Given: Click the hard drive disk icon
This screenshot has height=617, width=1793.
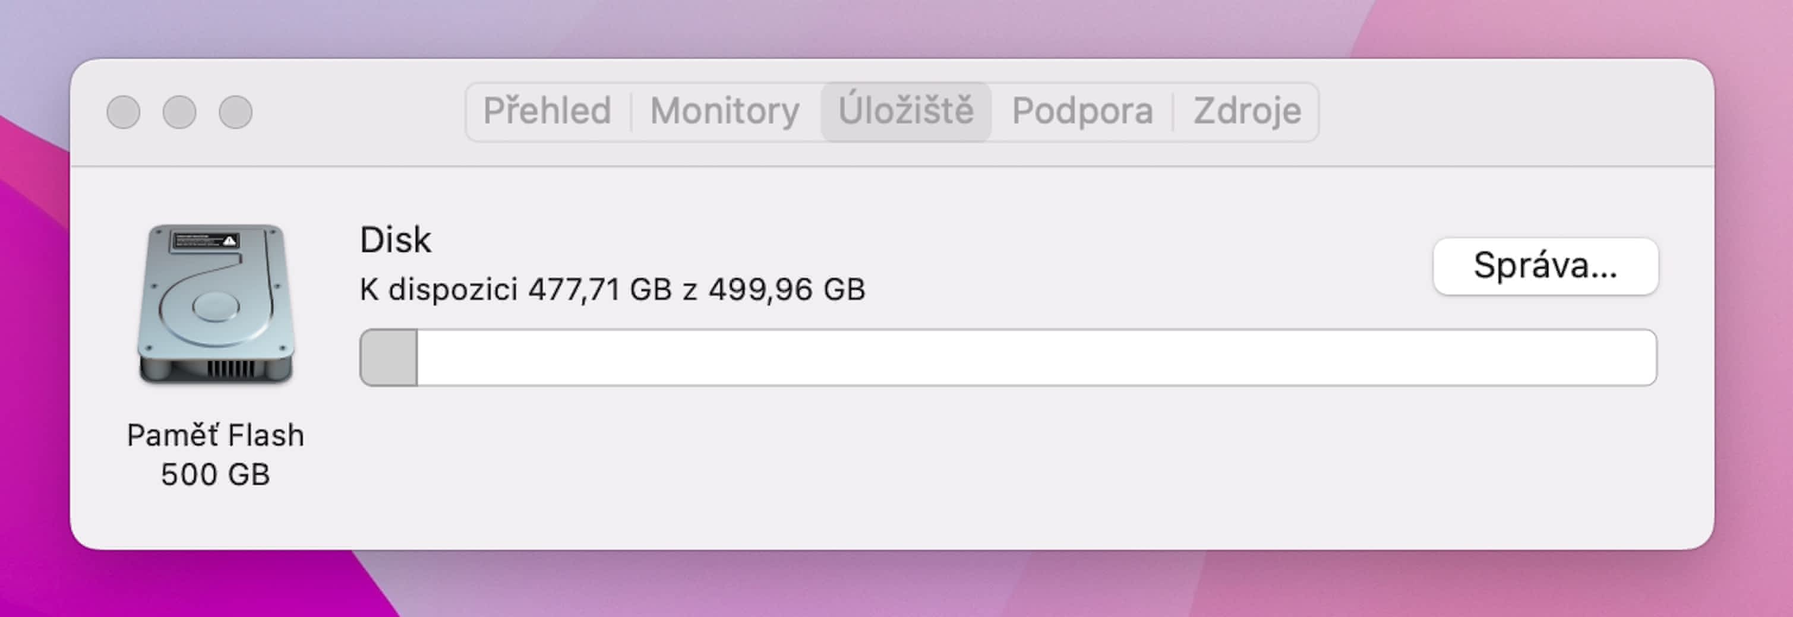Looking at the screenshot, I should [x=216, y=306].
